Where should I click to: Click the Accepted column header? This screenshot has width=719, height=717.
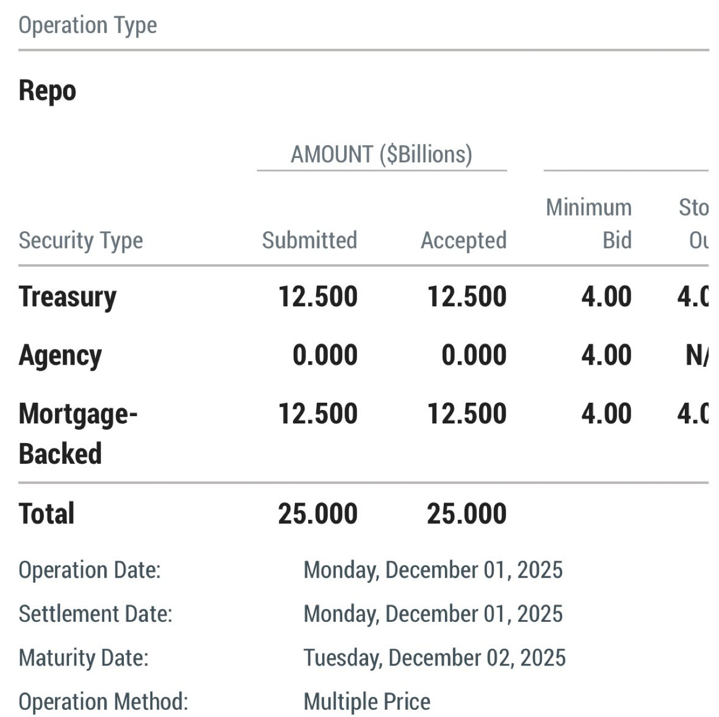pos(463,240)
